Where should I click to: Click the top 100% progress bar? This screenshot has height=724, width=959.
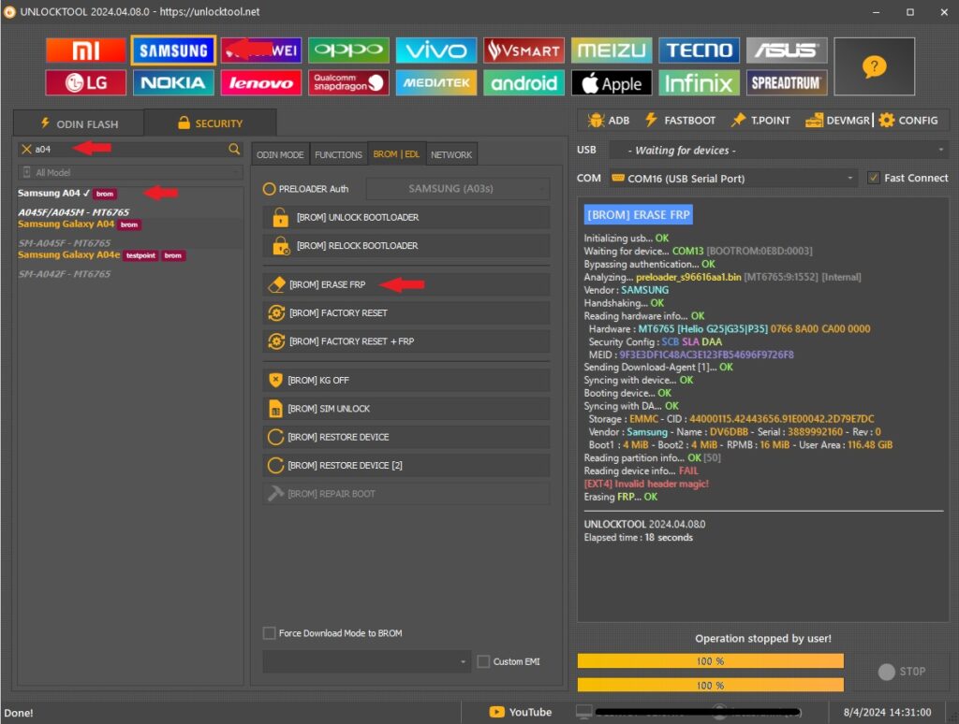tap(710, 661)
